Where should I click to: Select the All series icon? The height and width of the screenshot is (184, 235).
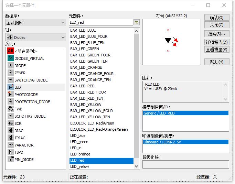point(10,51)
